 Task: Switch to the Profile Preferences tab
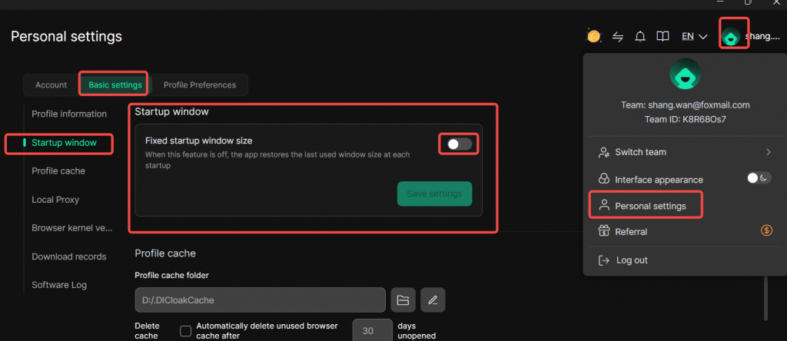pyautogui.click(x=200, y=84)
